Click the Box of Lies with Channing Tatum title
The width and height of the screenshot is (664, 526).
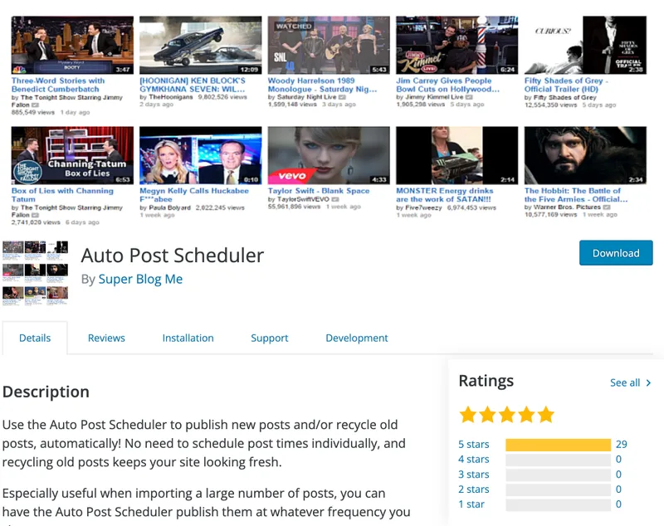pos(62,195)
